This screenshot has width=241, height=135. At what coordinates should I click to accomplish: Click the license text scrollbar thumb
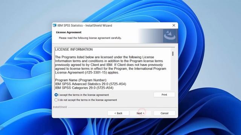[x=173, y=54]
